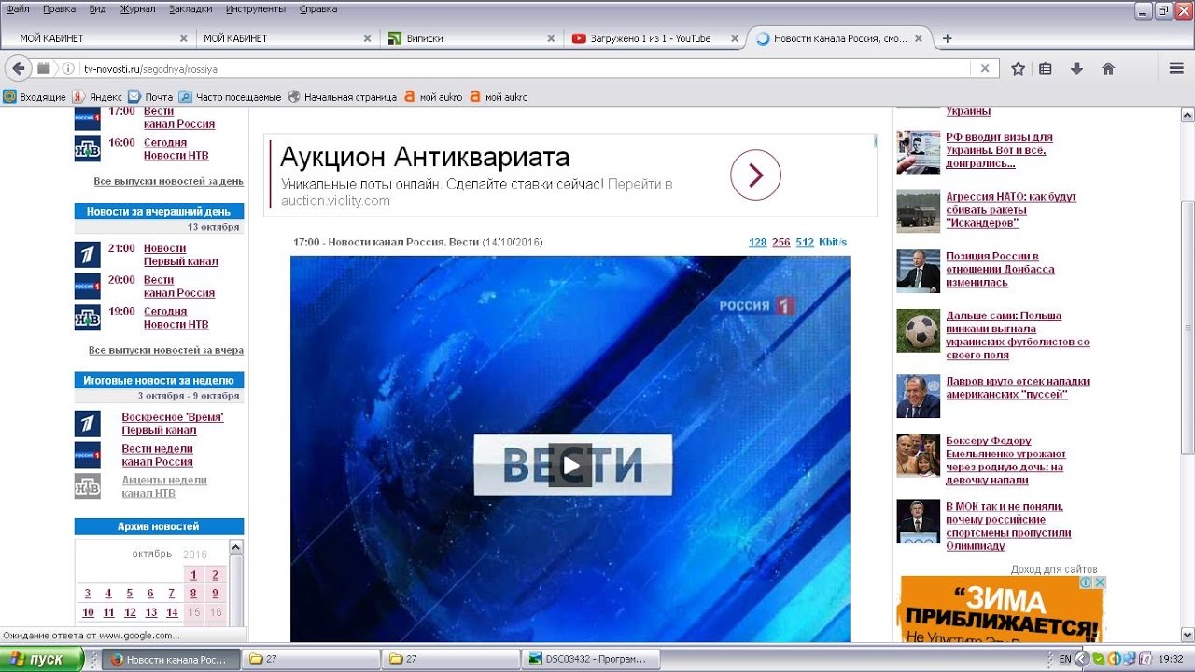Click the NTV logo at 16:00

coord(88,149)
